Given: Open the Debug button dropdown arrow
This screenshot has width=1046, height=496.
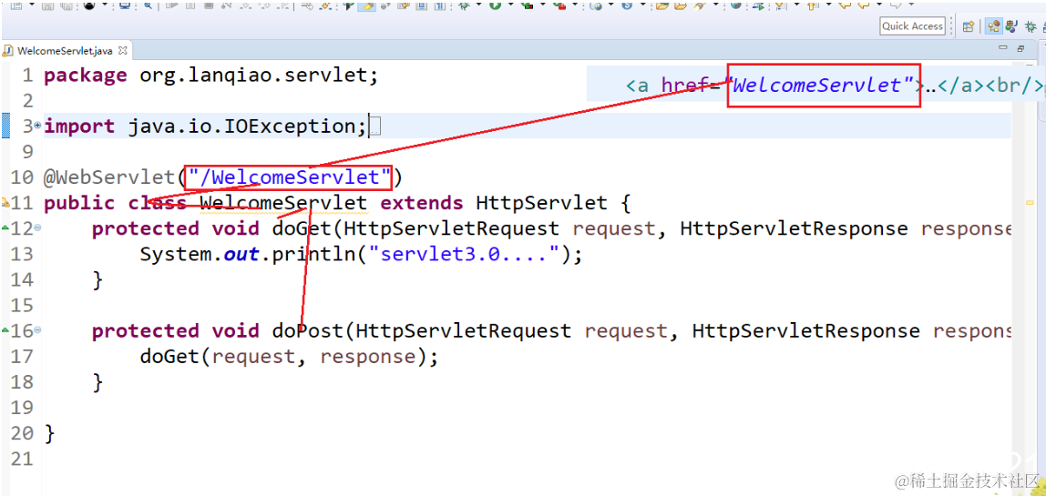Looking at the screenshot, I should click(x=478, y=5).
